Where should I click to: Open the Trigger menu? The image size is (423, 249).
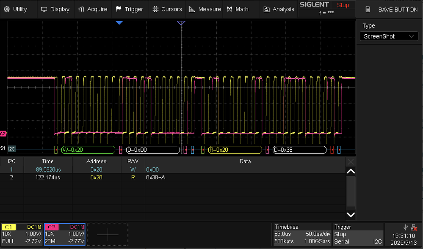[130, 9]
